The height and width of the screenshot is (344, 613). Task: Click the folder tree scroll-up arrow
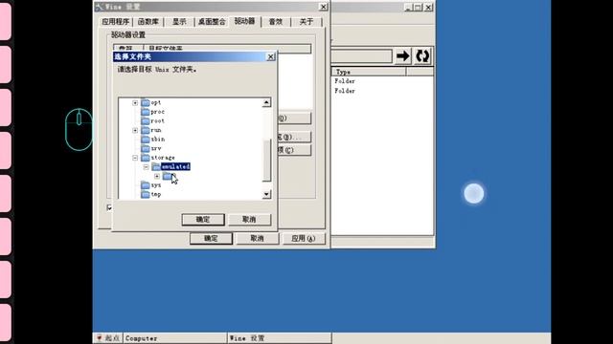point(266,102)
